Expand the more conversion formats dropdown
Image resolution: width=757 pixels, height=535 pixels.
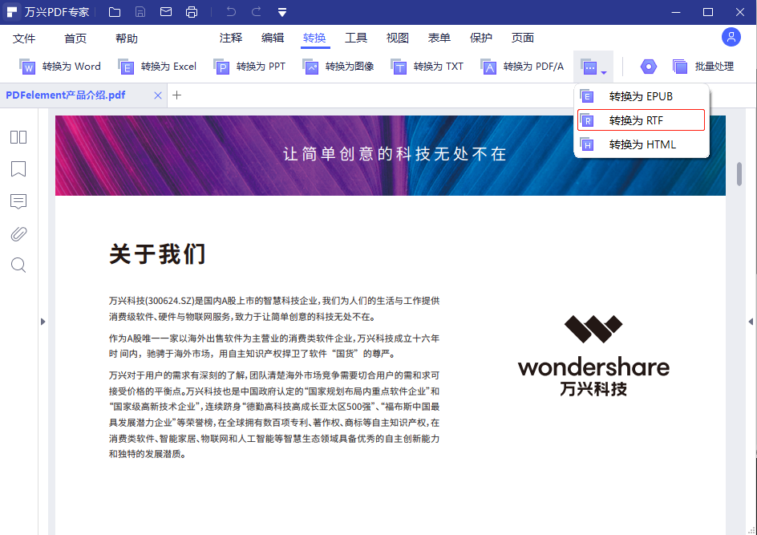point(593,67)
